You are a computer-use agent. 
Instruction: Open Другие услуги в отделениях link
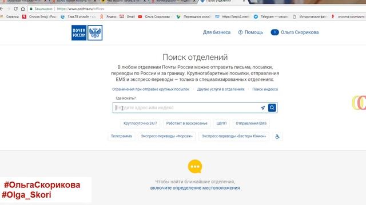[x=221, y=89]
